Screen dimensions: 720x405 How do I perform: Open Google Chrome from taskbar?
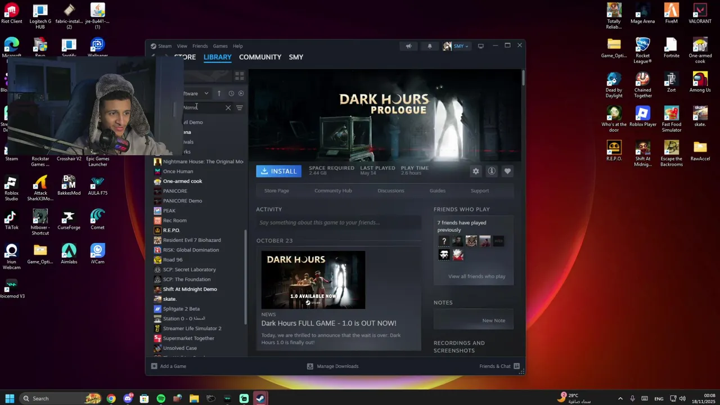point(111,398)
